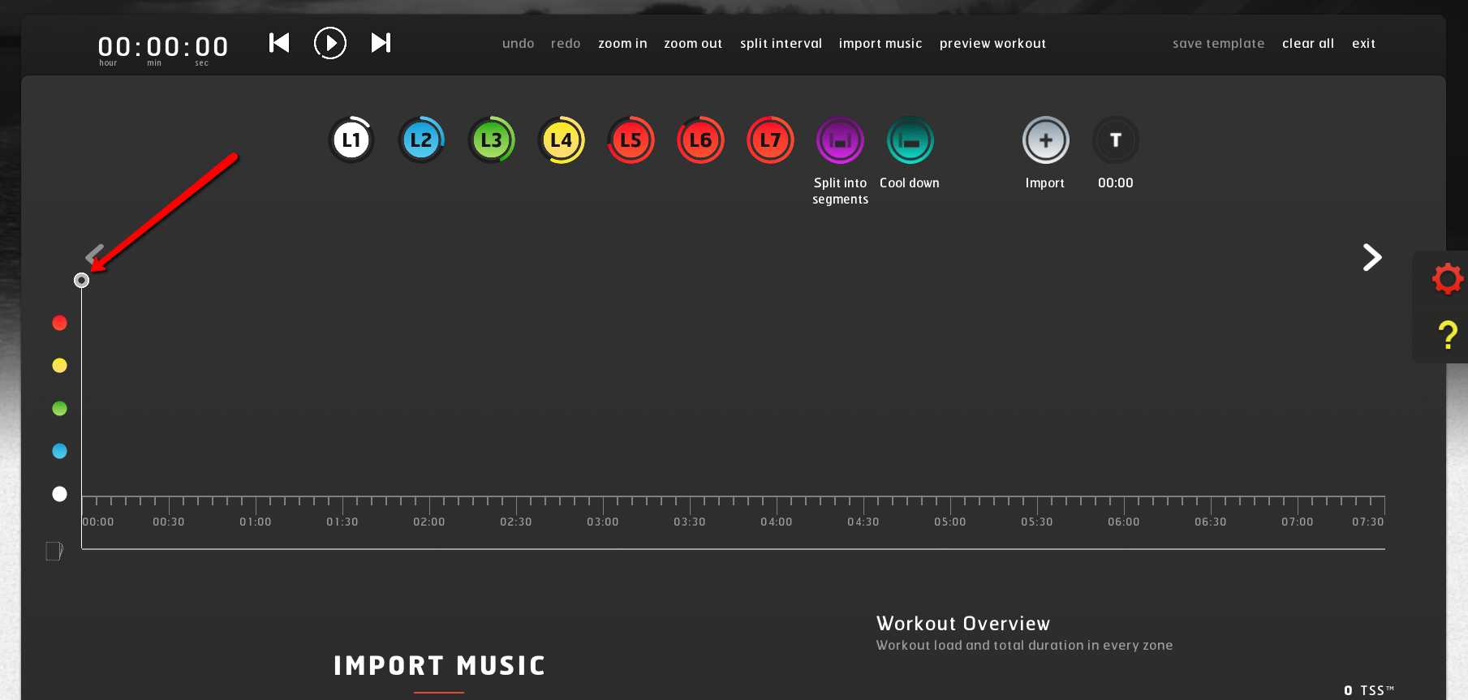
Task: Click the exit link
Action: click(1363, 44)
